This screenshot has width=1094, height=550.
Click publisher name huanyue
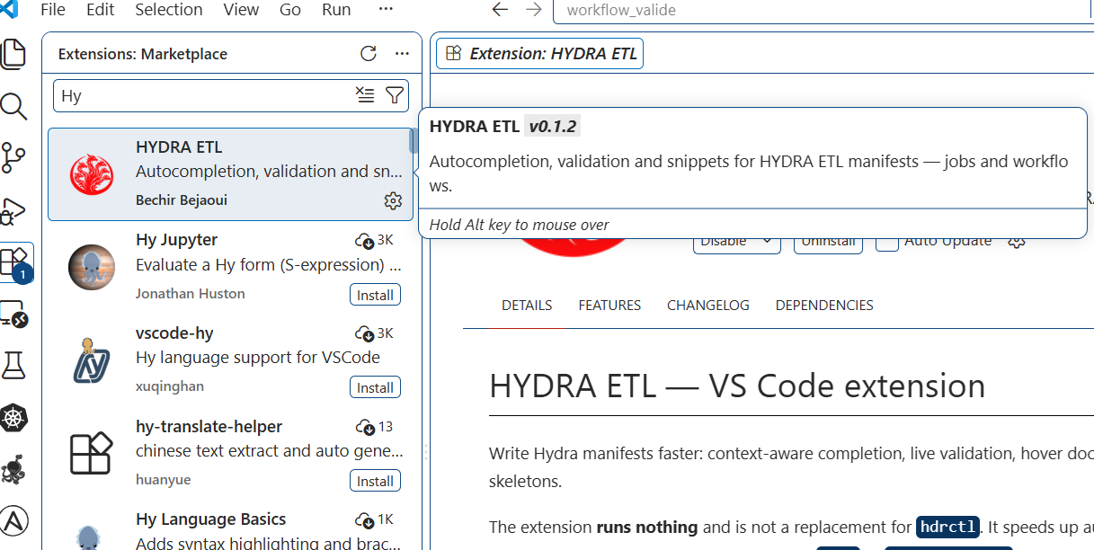coord(164,480)
